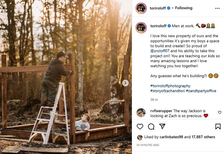Viewport: 223px width, 154px height.
Task: Open #storyofzachandtori hashtag
Action: 167,91
